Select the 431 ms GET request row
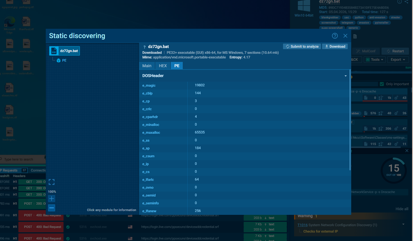 coord(23,195)
